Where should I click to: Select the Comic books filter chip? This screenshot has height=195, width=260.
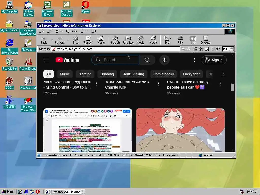[x=164, y=74]
